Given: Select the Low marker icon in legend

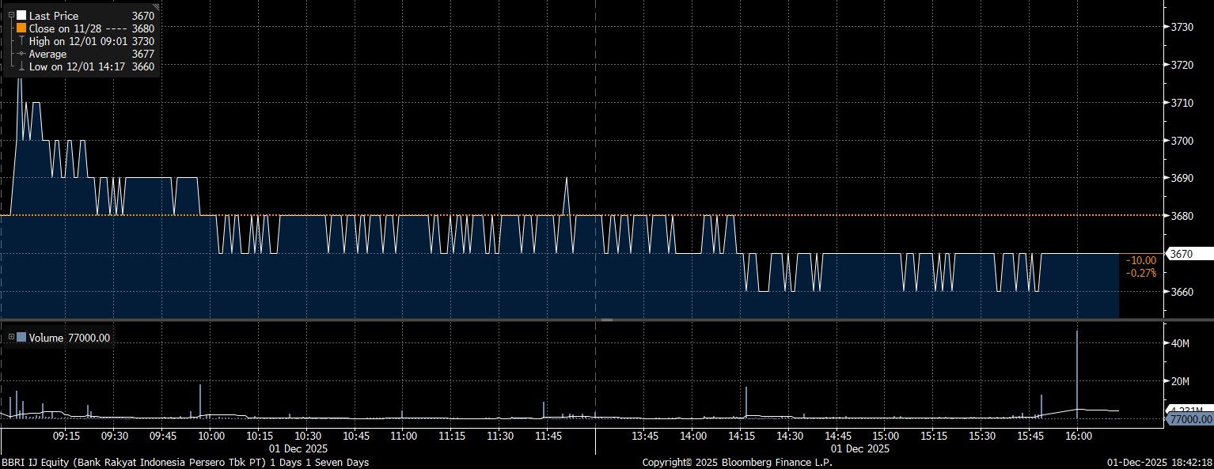Looking at the screenshot, I should (21, 67).
